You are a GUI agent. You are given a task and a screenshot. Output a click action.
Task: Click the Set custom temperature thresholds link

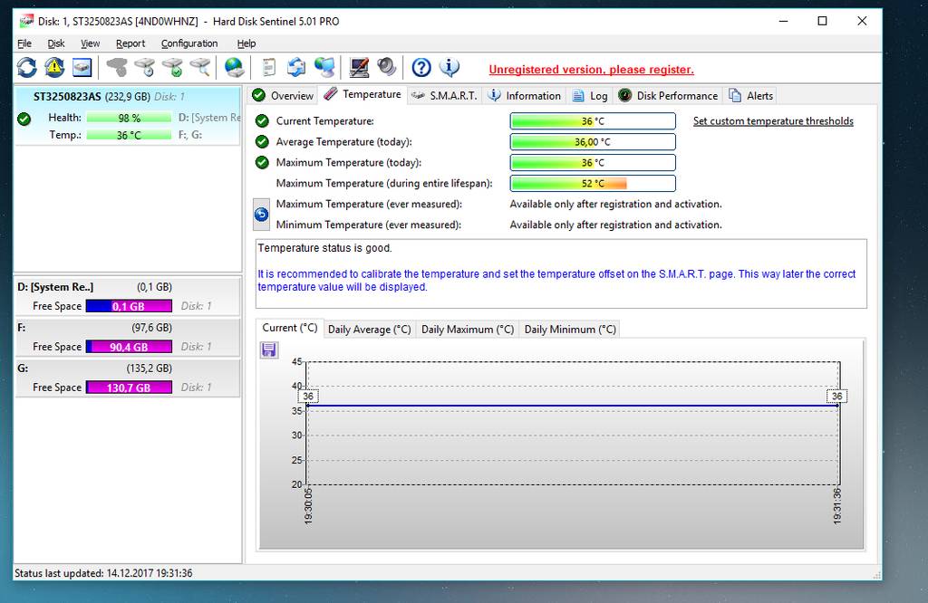pyautogui.click(x=773, y=120)
